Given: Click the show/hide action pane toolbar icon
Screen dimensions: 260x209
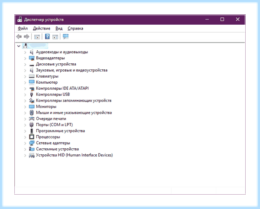Looking at the screenshot, I should (55, 37).
